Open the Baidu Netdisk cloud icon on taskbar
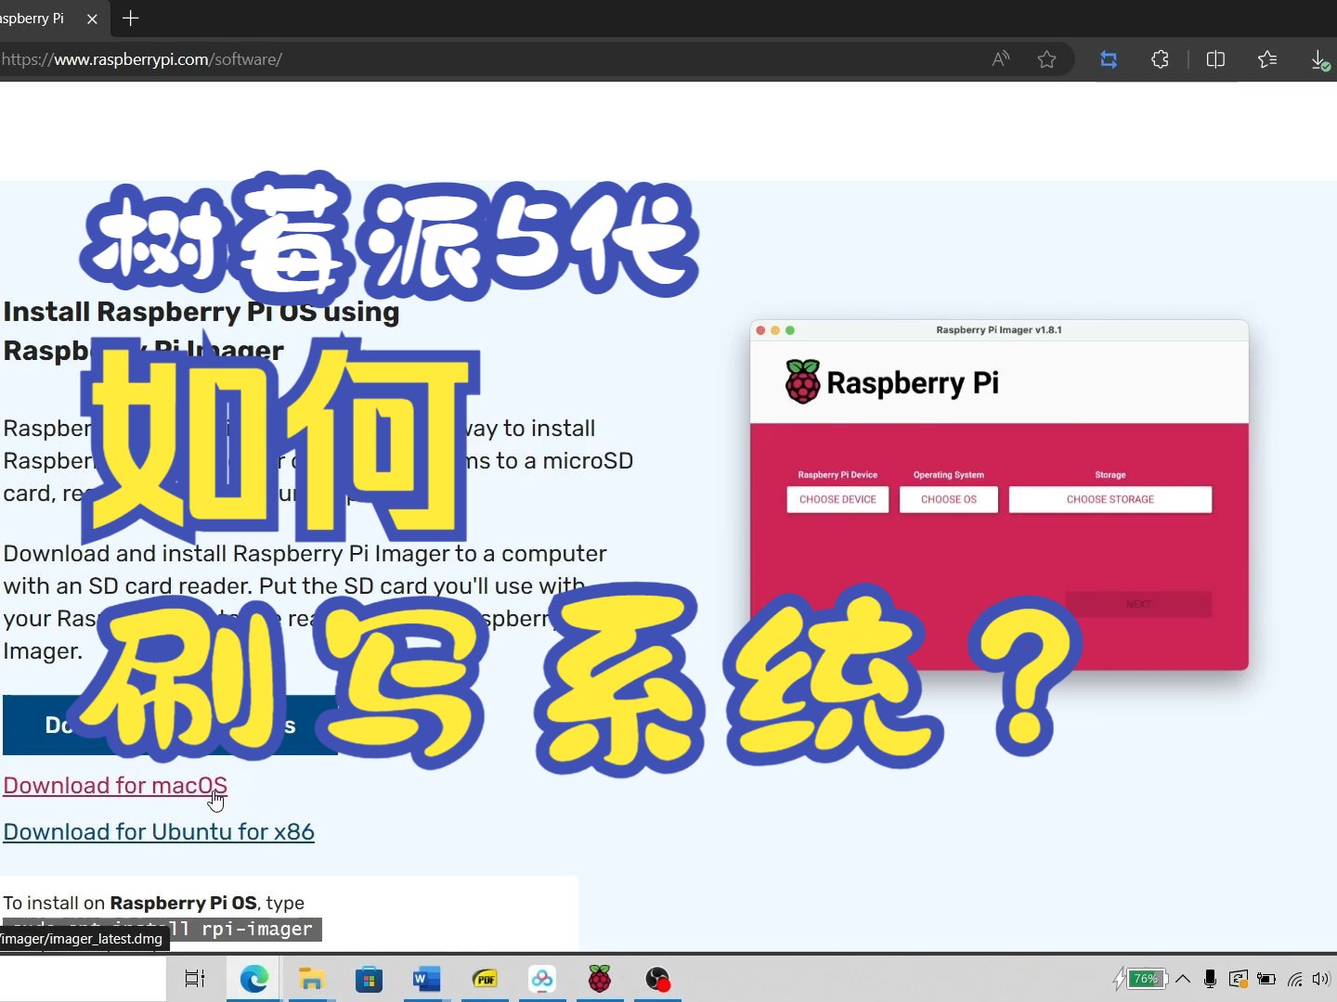The height and width of the screenshot is (1002, 1337). point(542,979)
